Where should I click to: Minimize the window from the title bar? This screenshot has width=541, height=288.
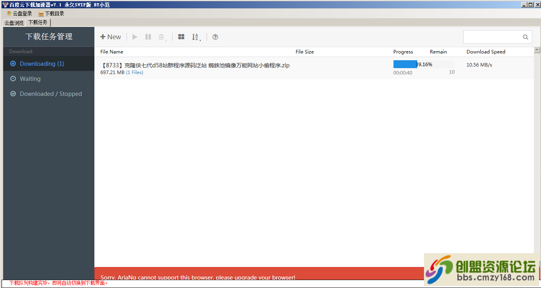coord(524,5)
